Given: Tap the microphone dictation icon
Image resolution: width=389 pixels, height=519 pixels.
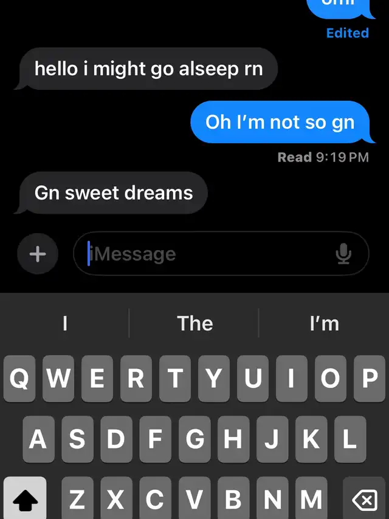Looking at the screenshot, I should [x=343, y=254].
